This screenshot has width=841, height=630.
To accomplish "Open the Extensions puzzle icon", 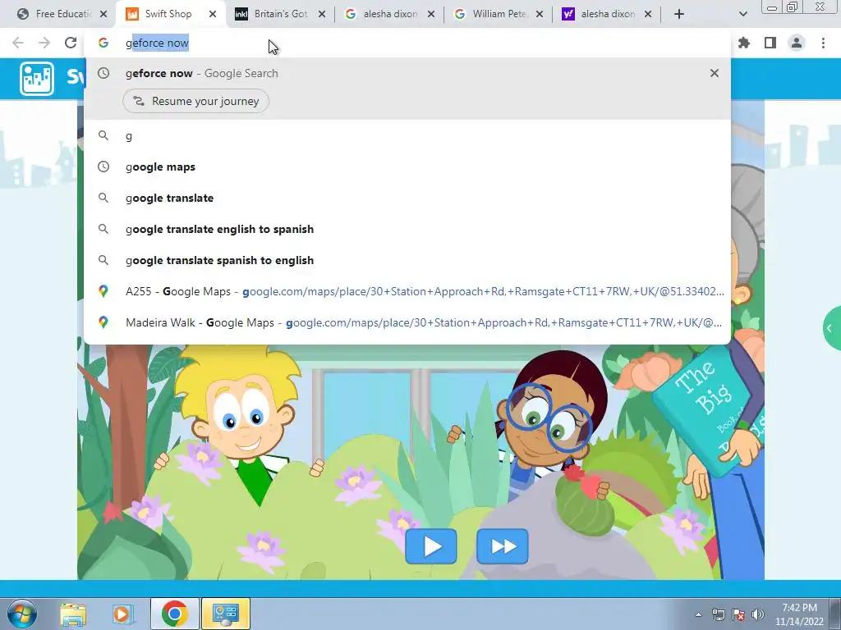I will (x=744, y=43).
